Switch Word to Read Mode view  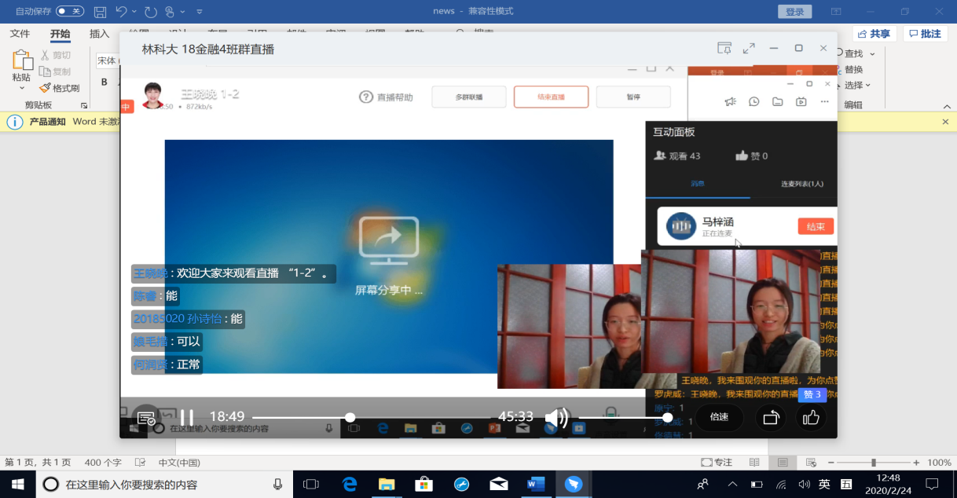754,463
